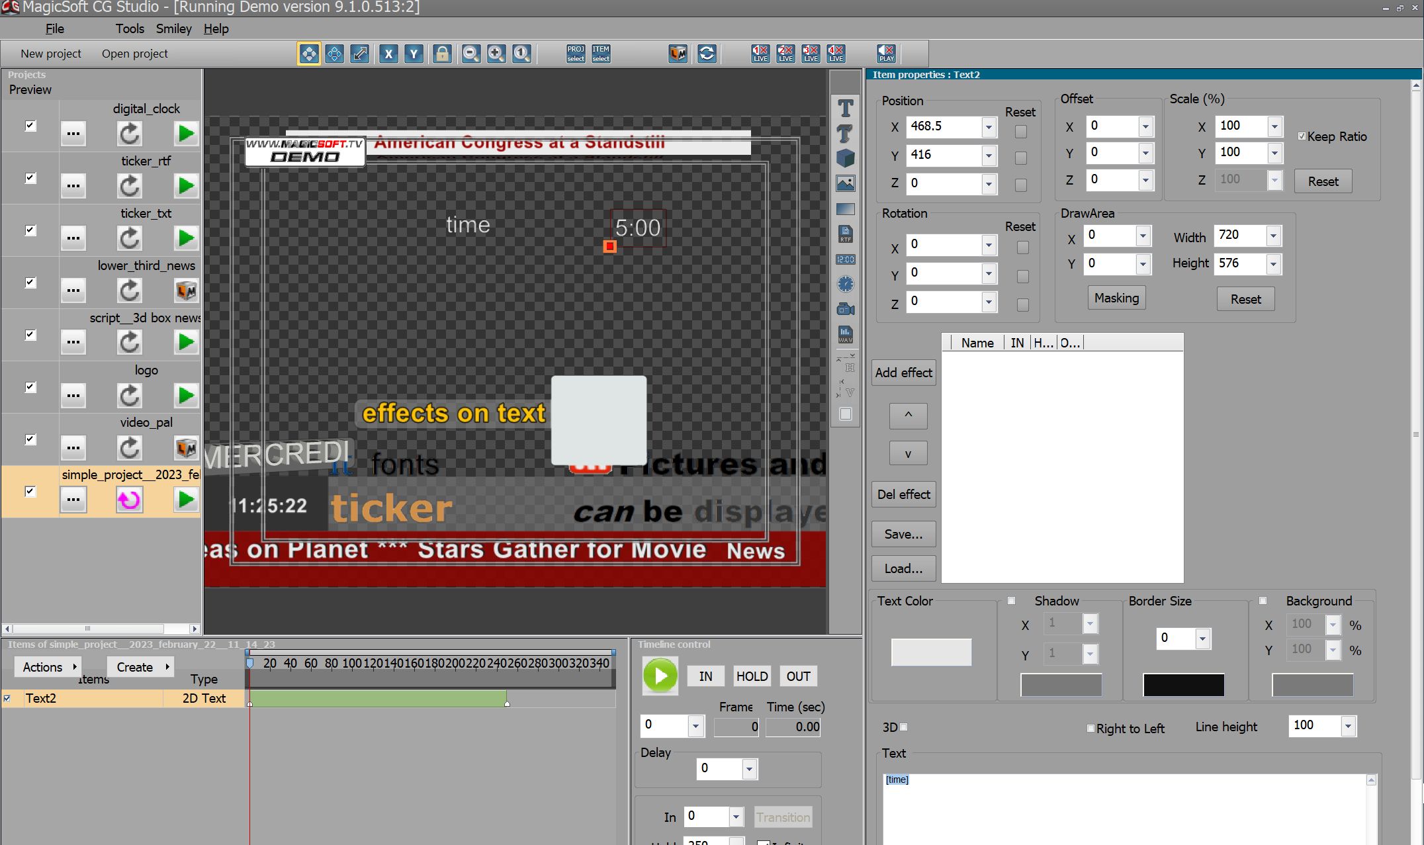Uncheck the Keep Ratio checkbox
Image resolution: width=1424 pixels, height=845 pixels.
(x=1302, y=136)
